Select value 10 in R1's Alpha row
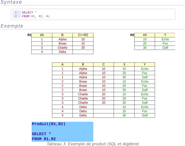185x146 pixels. coord(83,39)
